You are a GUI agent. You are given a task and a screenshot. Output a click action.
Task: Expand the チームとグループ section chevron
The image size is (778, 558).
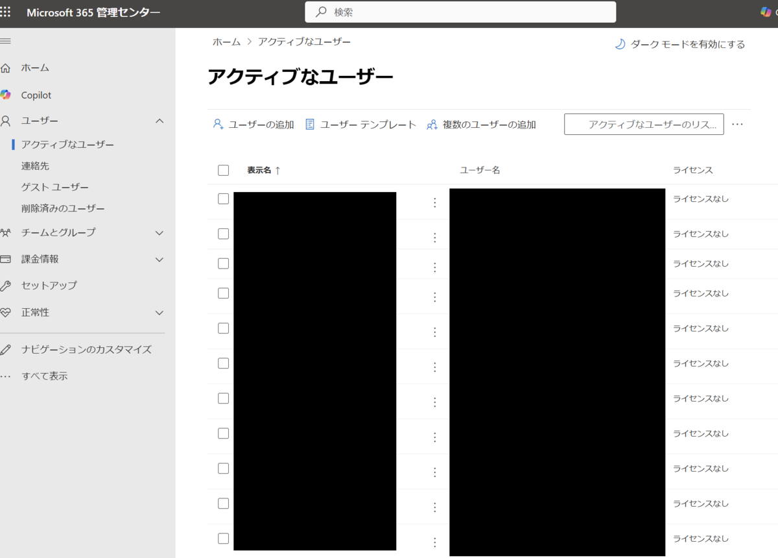click(159, 233)
